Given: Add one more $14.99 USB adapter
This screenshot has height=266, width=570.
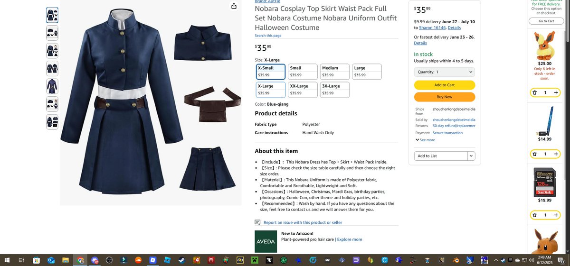Looking at the screenshot, I should point(556,154).
